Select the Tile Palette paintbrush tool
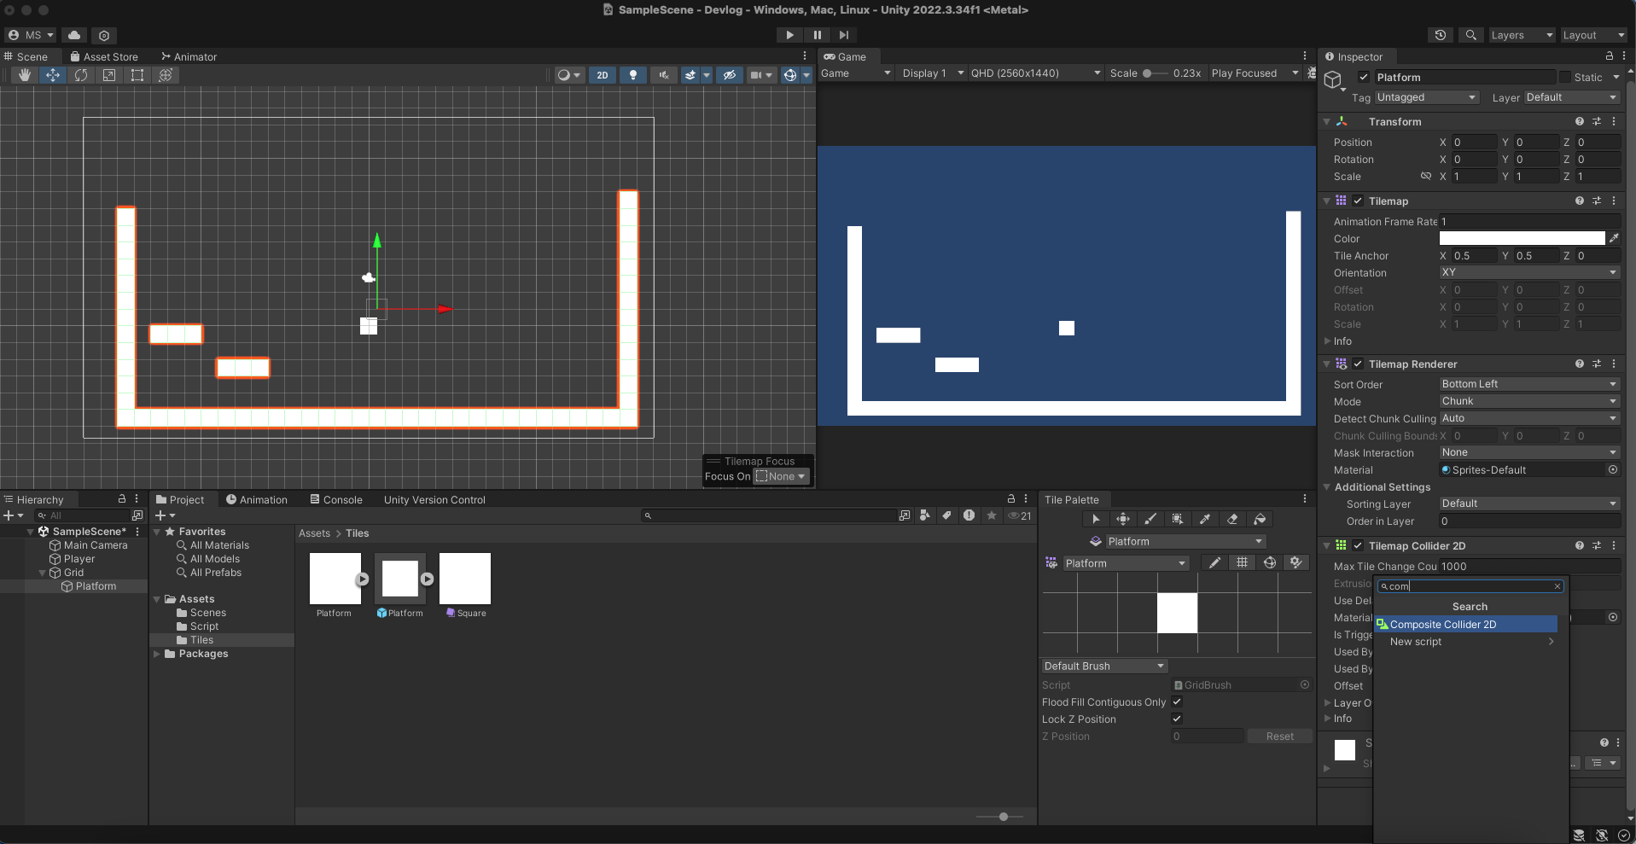This screenshot has height=844, width=1636. (1150, 519)
